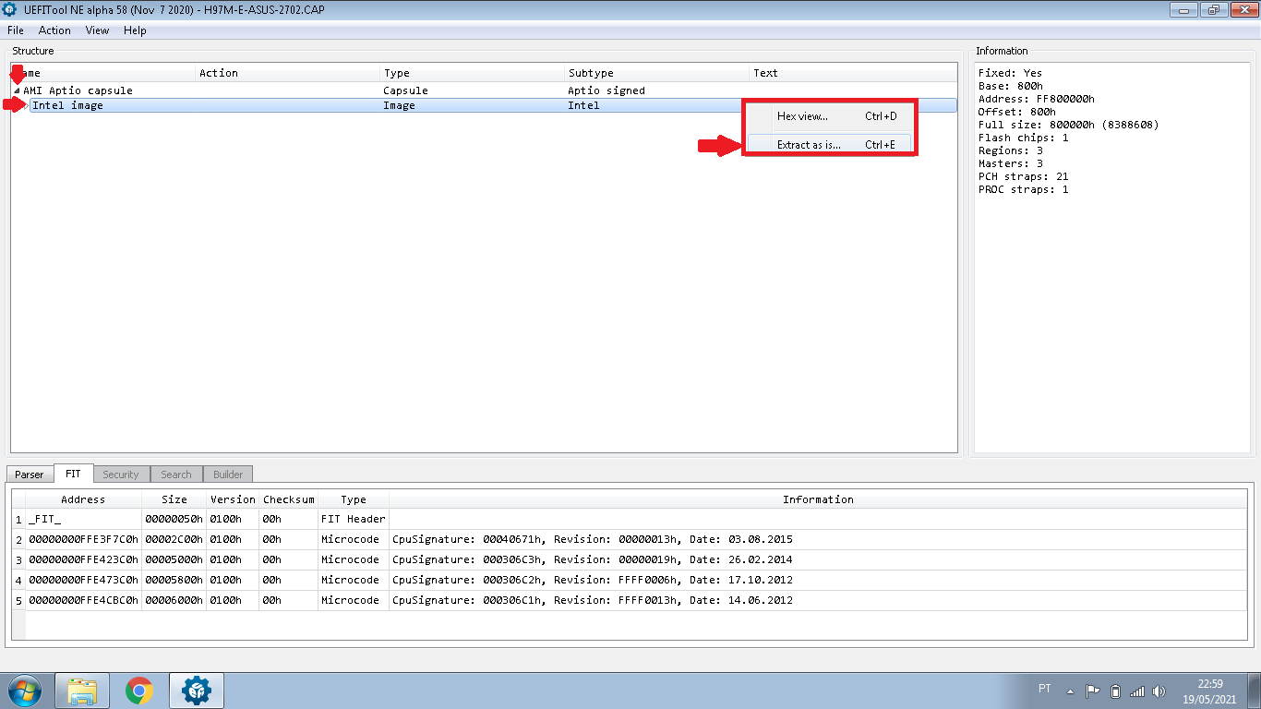Click the network signal tray icon
This screenshot has width=1261, height=709.
tap(1137, 691)
